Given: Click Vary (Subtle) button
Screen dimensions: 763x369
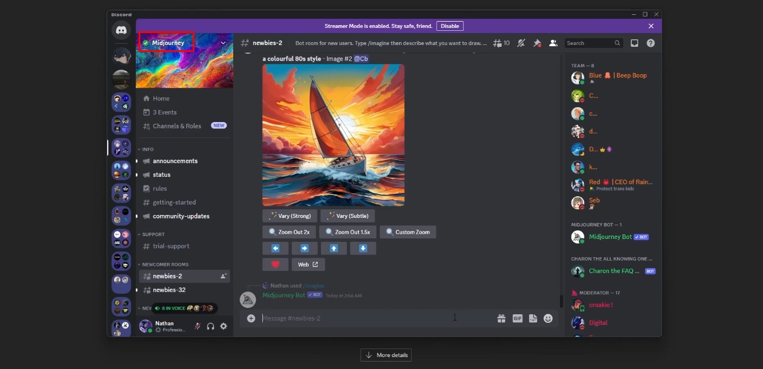Looking at the screenshot, I should tap(347, 216).
